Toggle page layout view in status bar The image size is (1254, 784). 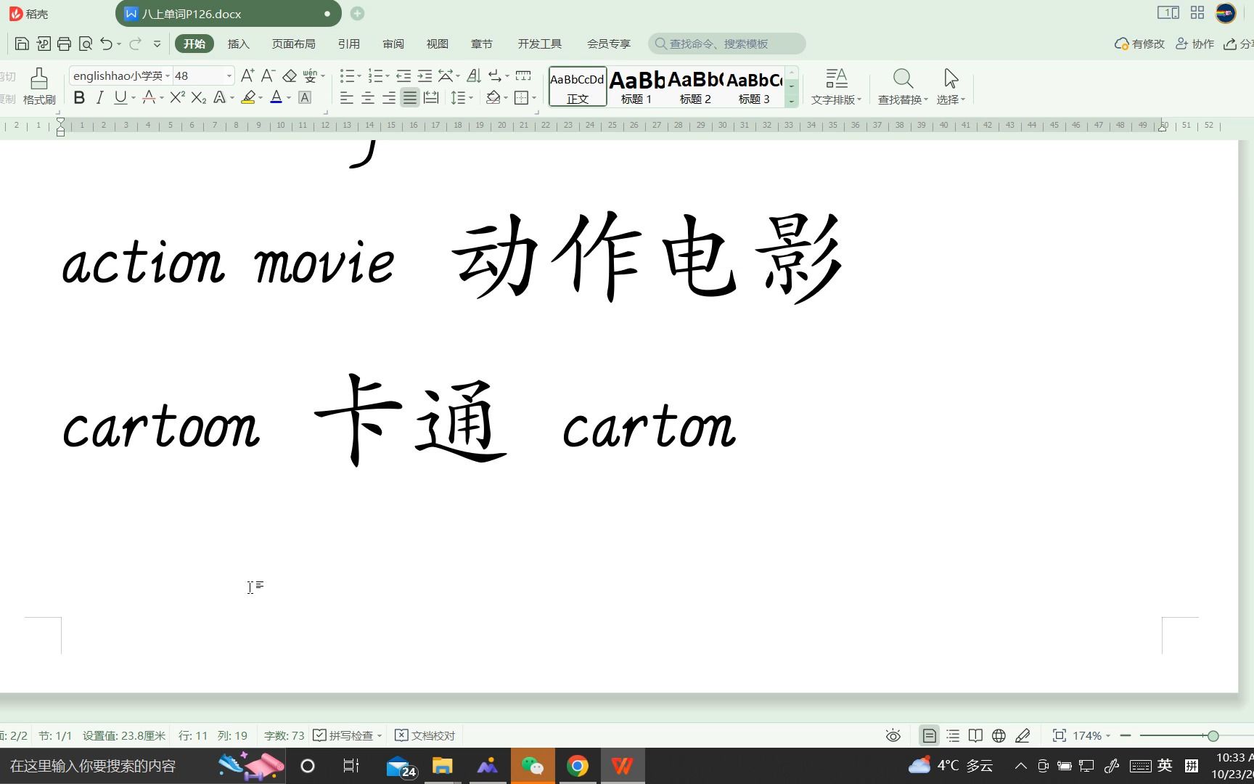pos(929,735)
